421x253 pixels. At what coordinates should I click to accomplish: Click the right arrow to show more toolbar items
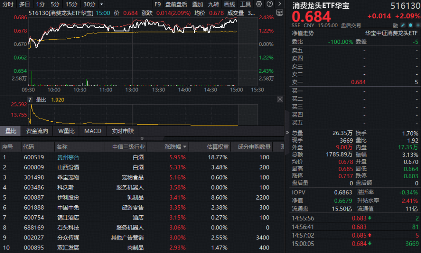tap(279, 4)
